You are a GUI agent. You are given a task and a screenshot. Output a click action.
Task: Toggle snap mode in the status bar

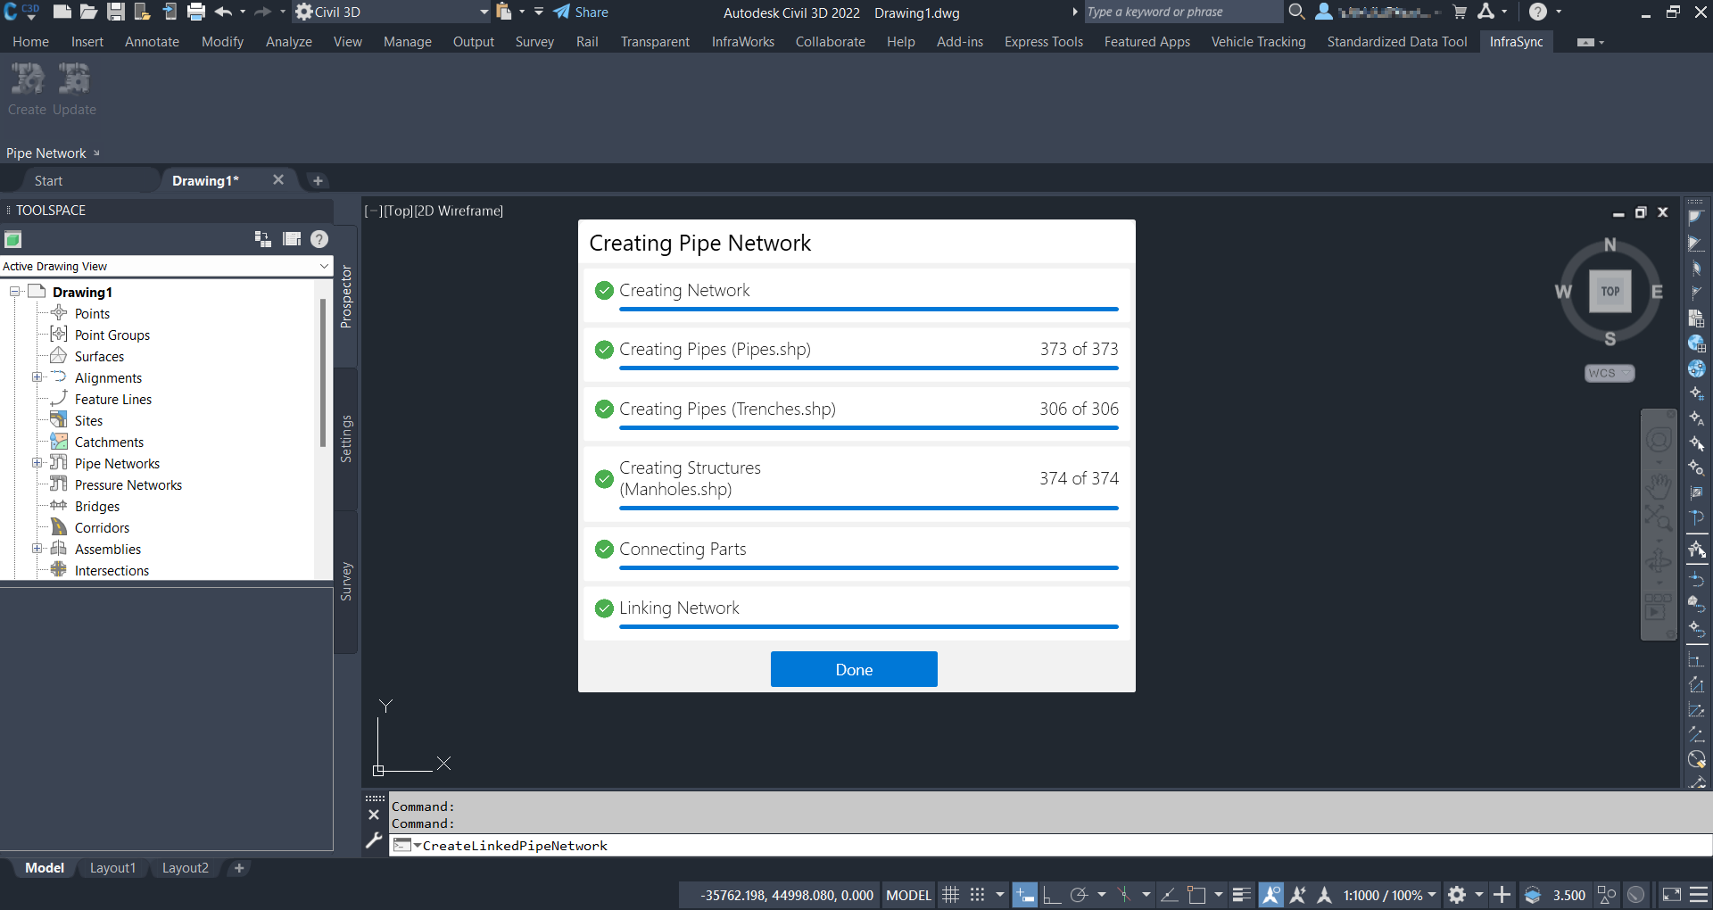coord(978,895)
